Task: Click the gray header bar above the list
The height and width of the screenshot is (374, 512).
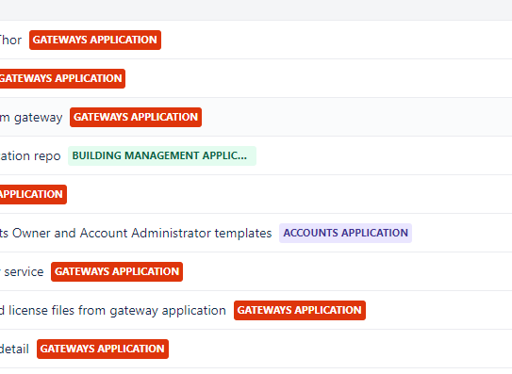Action: point(256,9)
